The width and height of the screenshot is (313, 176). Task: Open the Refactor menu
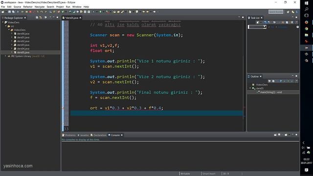click(28, 7)
